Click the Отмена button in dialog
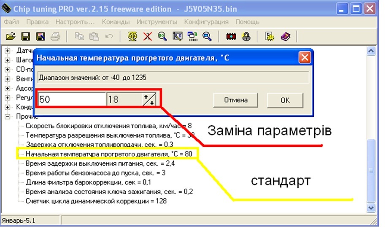 235,100
